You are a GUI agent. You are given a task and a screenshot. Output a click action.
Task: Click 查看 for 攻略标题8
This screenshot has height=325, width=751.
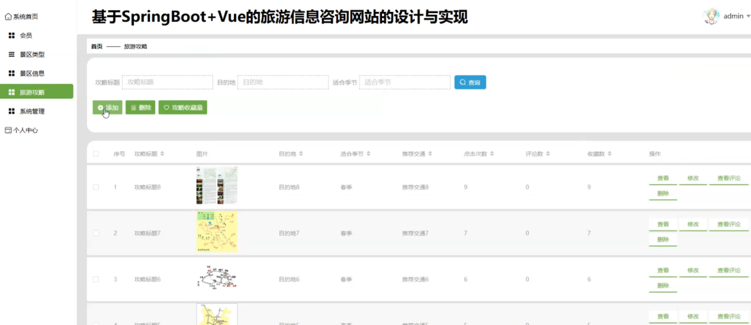[x=663, y=178]
